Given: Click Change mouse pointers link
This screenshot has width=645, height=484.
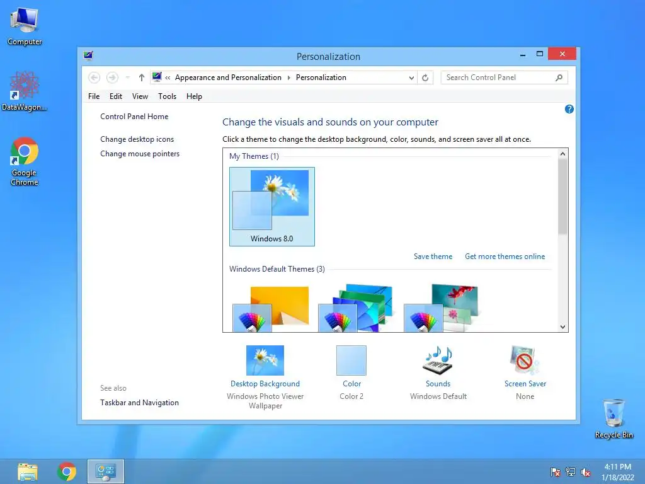Looking at the screenshot, I should pos(140,154).
